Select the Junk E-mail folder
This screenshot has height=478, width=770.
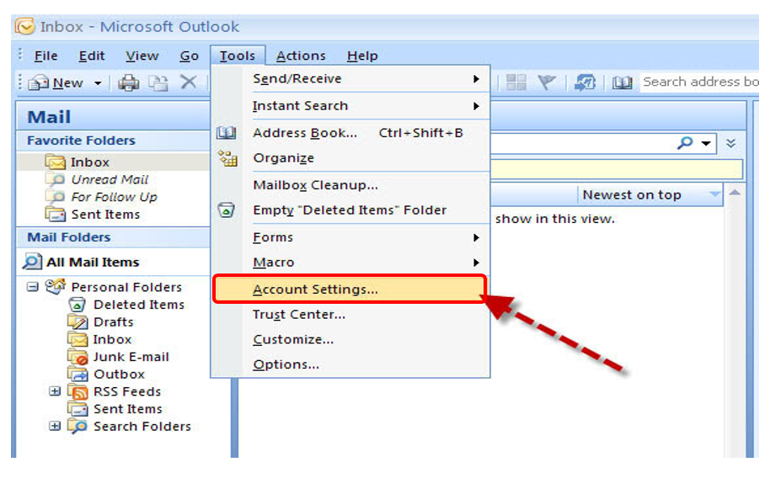click(131, 357)
